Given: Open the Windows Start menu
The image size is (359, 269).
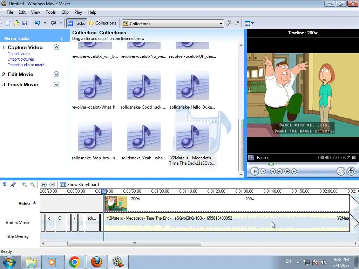Looking at the screenshot, I should tap(9, 262).
